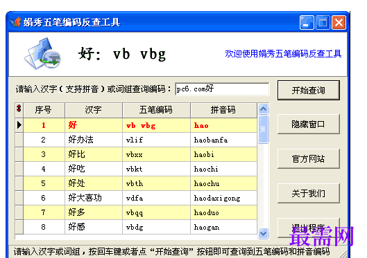Click the 隐藏窗口 button
The width and height of the screenshot is (367, 258).
tap(309, 124)
